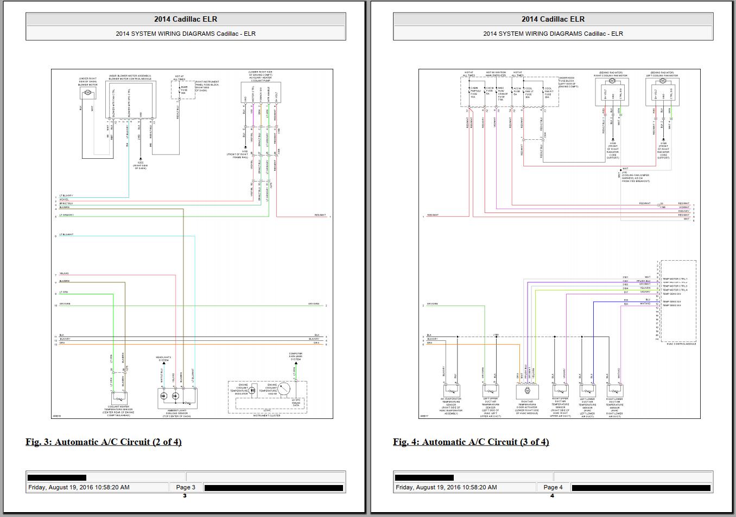
Task: Click the 'RIGHT INSTRUMENT PANEL FUSE BLOCK' label
Action: point(208,85)
